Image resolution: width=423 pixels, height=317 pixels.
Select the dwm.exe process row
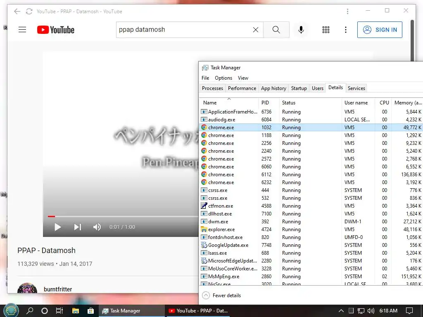click(311, 222)
